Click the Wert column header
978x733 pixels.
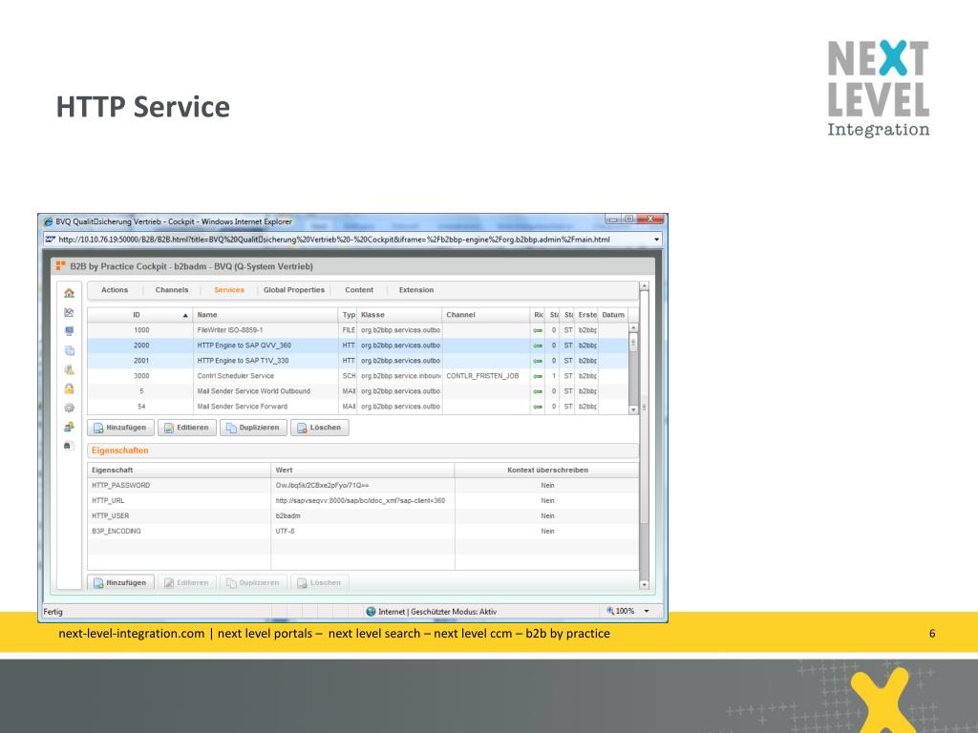[363, 470]
